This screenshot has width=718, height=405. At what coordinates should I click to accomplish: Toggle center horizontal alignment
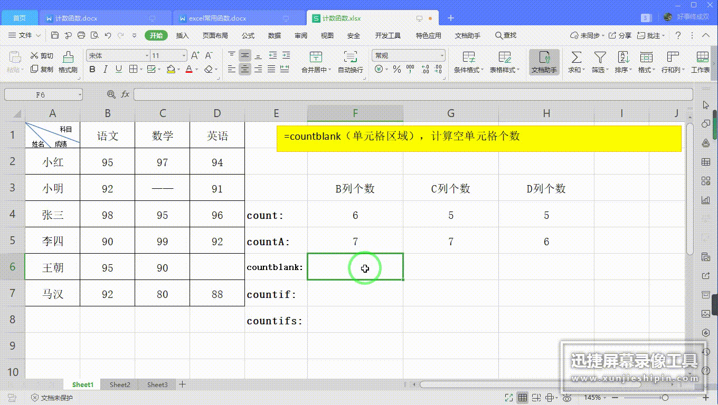pyautogui.click(x=245, y=69)
